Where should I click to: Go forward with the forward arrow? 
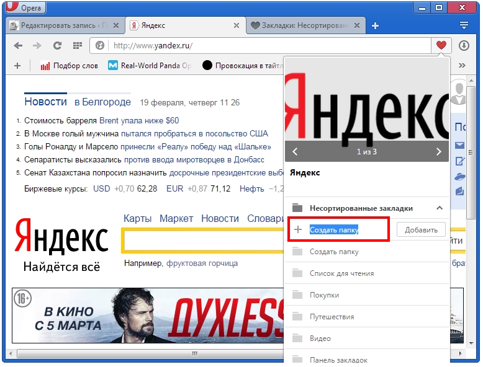[37, 46]
